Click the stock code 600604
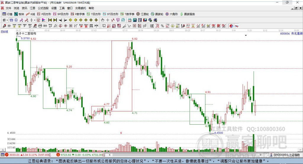Image resolution: width=303 pixels, height=164 pixels. (285, 34)
